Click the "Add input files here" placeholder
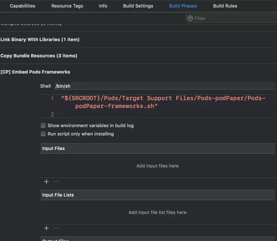Image resolution: width=277 pixels, height=241 pixels. coord(158,166)
